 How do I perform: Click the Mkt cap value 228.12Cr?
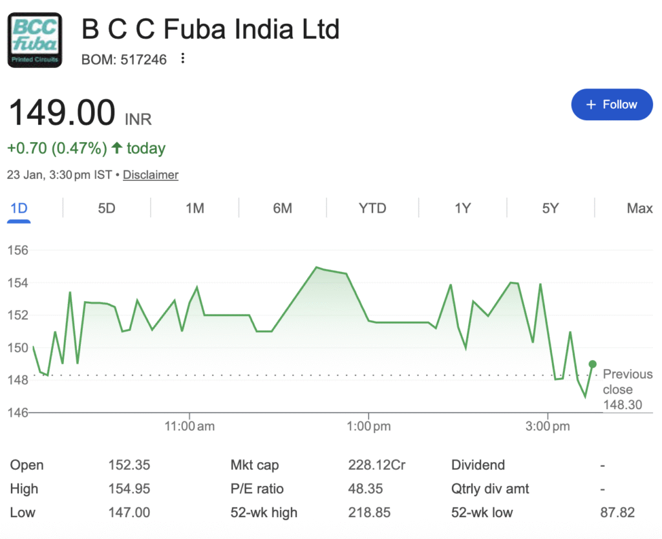point(376,465)
